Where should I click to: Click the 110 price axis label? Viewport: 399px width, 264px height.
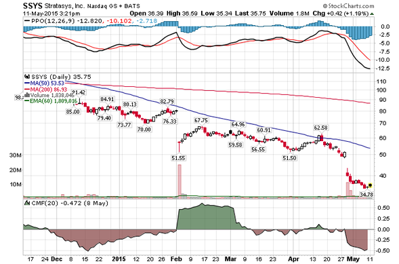click(381, 81)
